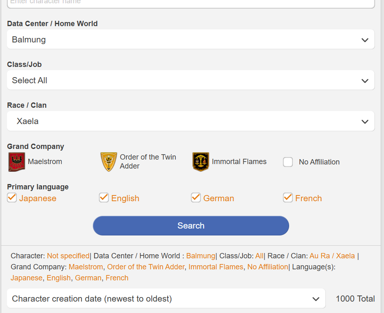The image size is (384, 313).
Task: Click 'Order of the Twin Adder' in summary
Action: 146,267
